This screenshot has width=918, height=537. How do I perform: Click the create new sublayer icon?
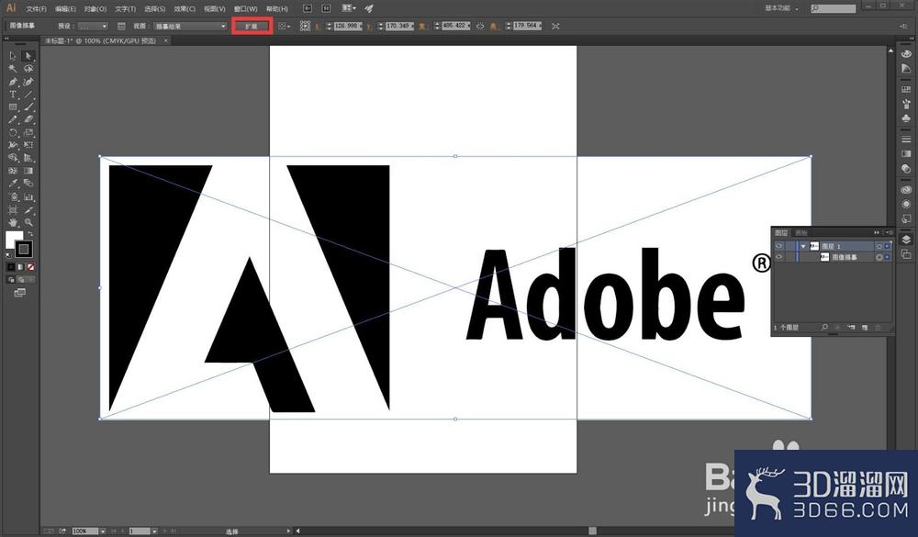click(851, 328)
